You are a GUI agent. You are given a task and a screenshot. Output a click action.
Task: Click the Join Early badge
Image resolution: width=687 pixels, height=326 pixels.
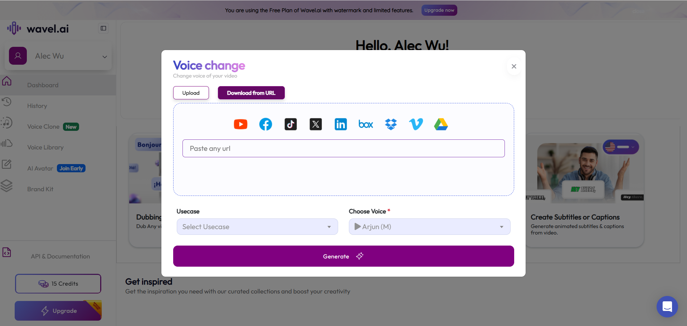click(71, 168)
